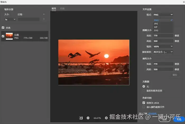Toggle 转换为 sRGB checkbox
The image size is (185, 124).
click(x=144, y=103)
